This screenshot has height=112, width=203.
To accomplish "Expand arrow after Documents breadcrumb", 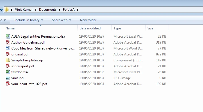I will click(60, 10).
